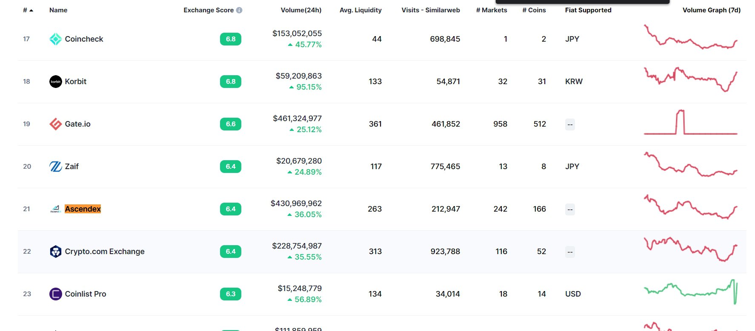Viewport: 755px width, 331px height.
Task: Click Korbit's KRW fiat value
Action: 574,82
